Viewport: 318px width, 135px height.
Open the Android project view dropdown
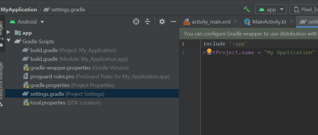27,22
